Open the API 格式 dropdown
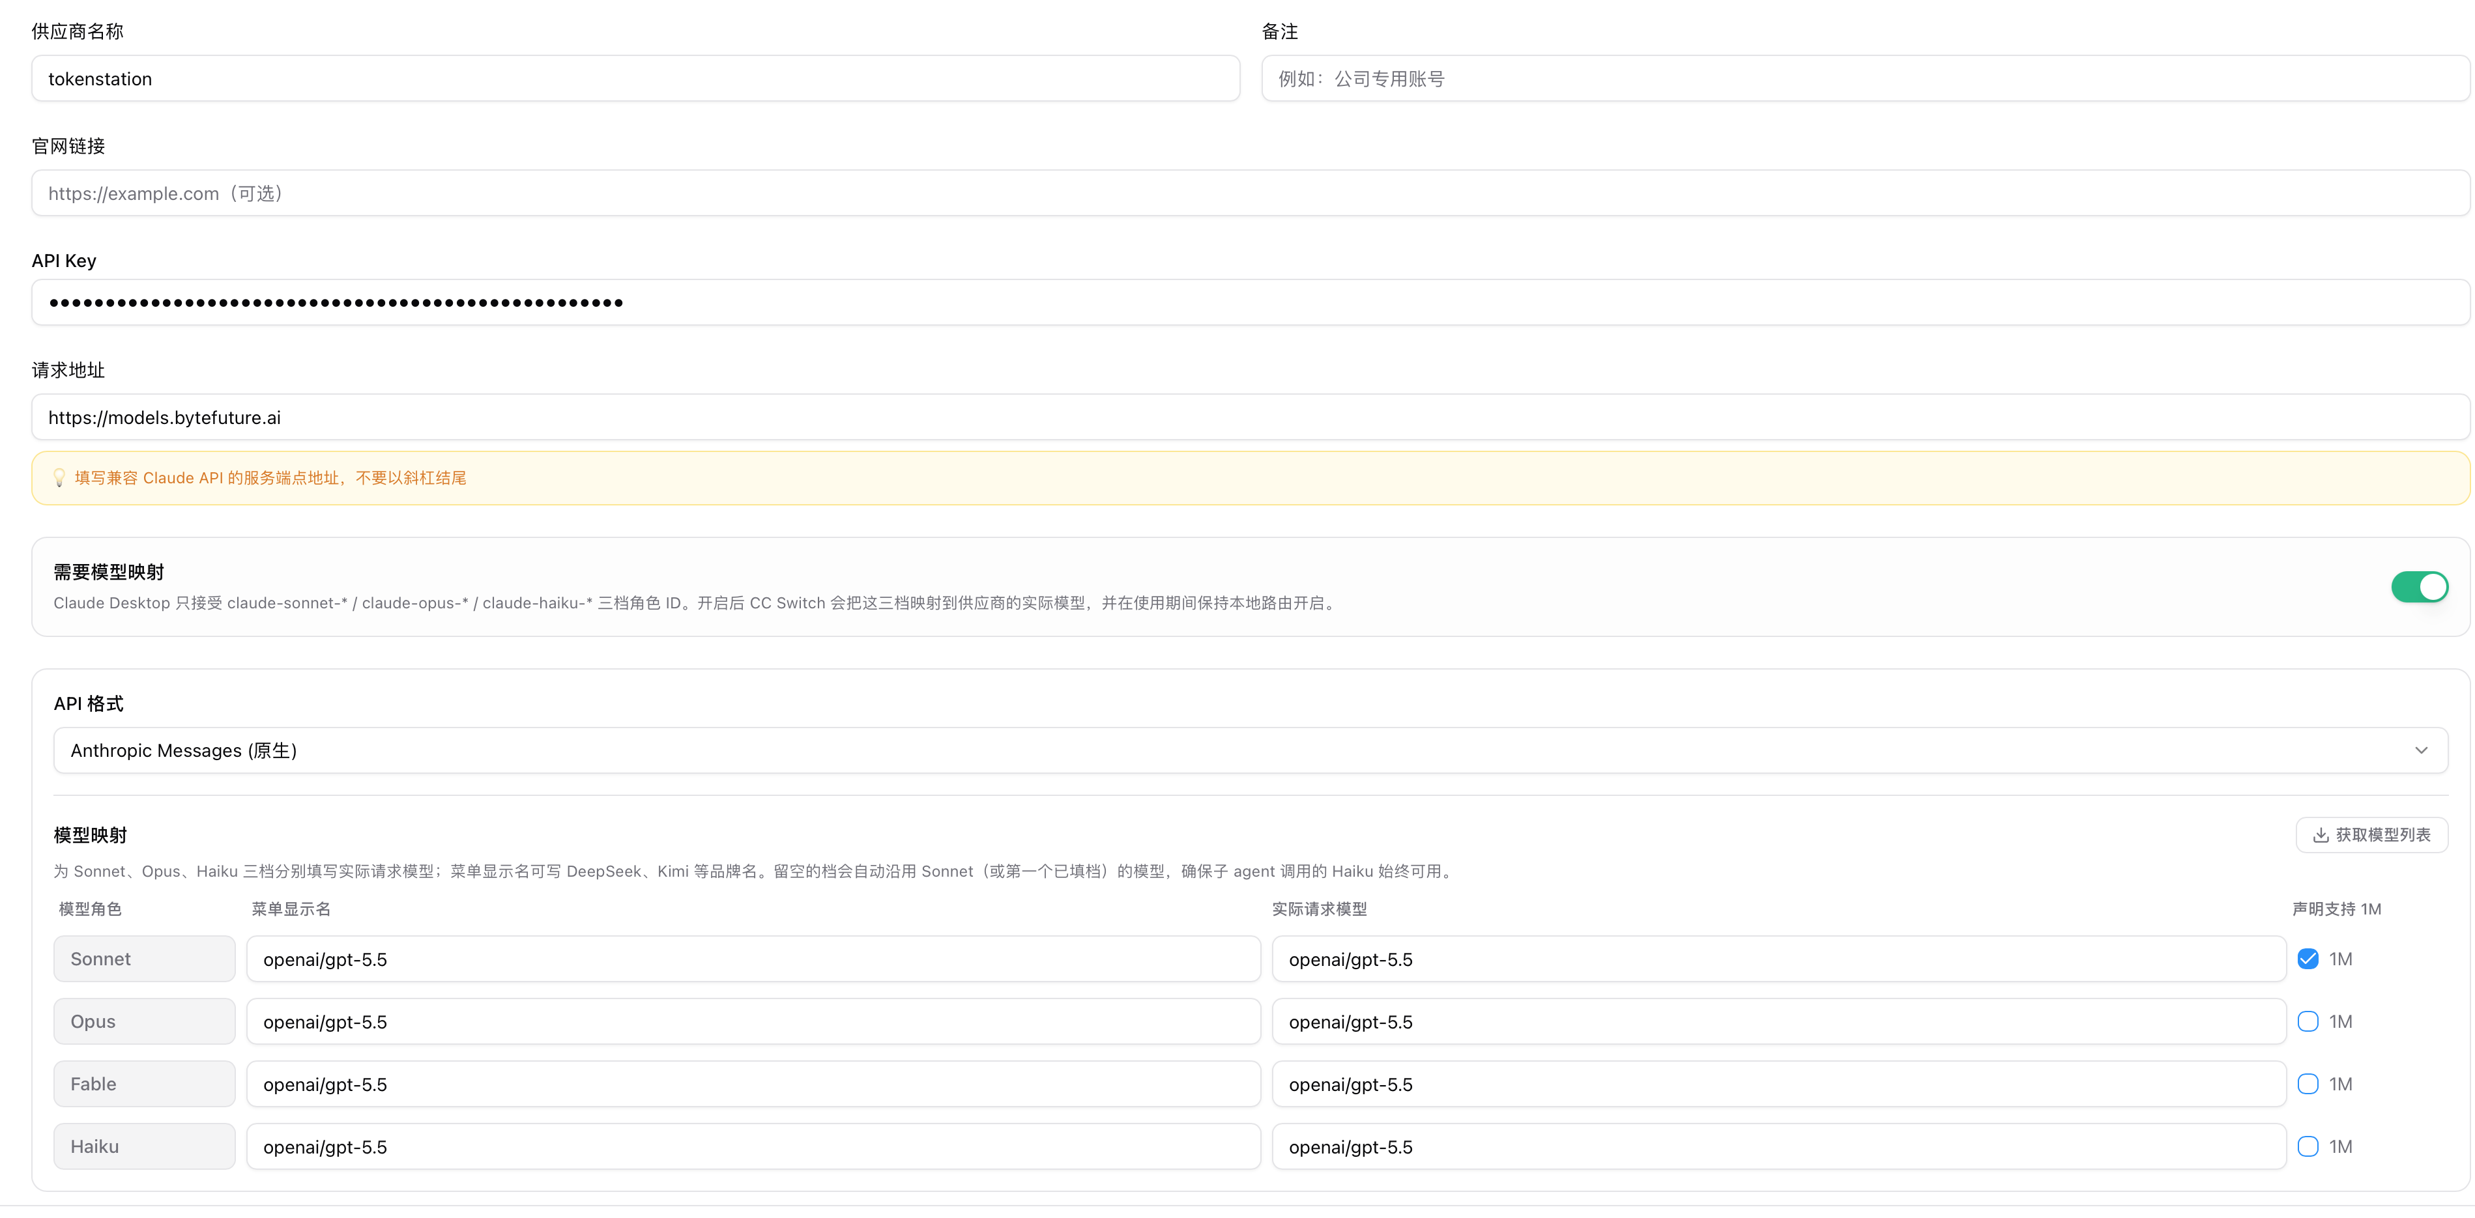Viewport: 2475px width, 1218px height. [1250, 750]
